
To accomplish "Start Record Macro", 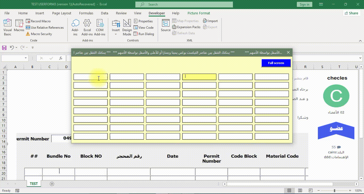I will coord(38,21).
